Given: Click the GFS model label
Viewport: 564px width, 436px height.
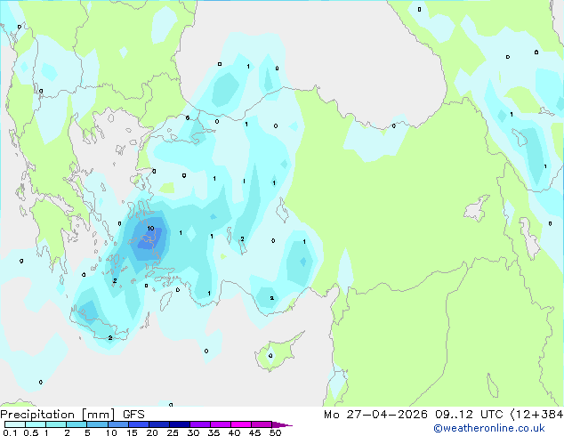Looking at the screenshot, I should coord(133,415).
